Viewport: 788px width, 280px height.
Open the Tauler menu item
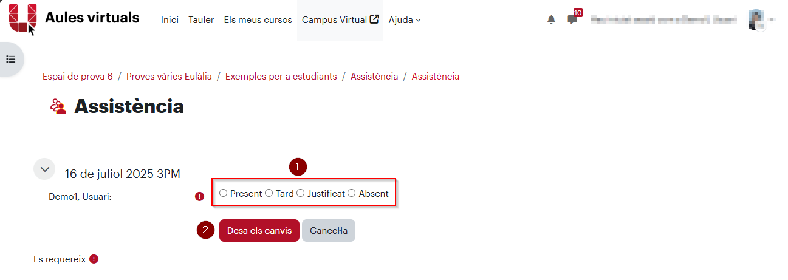click(201, 20)
